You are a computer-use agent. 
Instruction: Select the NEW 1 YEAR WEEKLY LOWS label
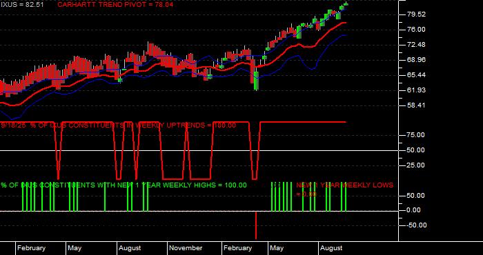(x=345, y=190)
